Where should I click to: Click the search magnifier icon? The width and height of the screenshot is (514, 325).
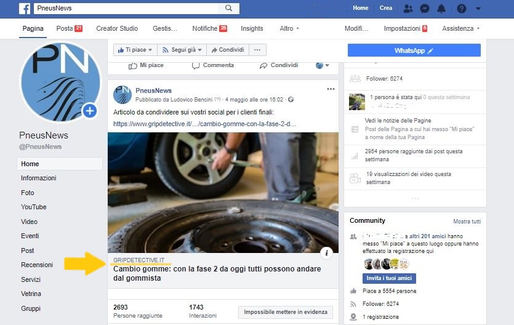[x=229, y=9]
